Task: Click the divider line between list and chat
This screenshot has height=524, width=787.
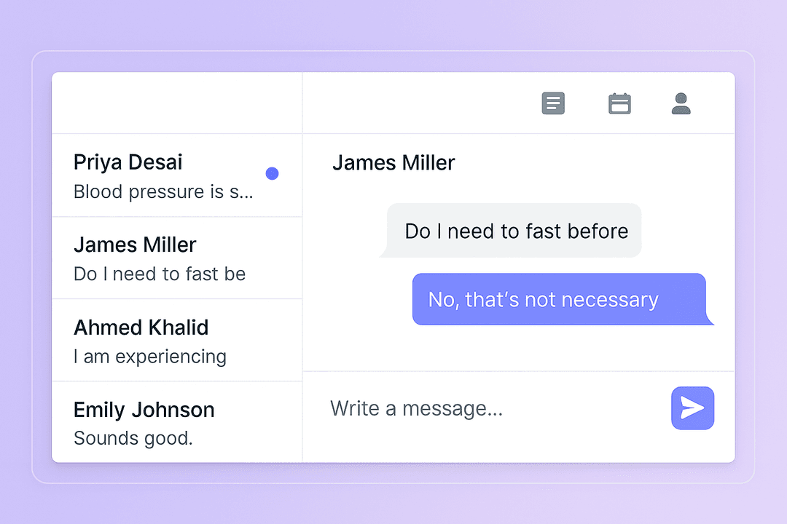Action: point(302,267)
